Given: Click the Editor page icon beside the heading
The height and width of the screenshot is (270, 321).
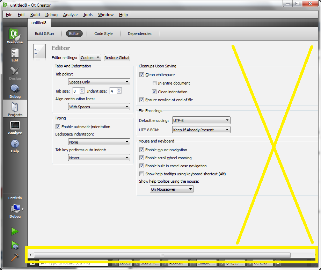Looking at the screenshot, I should tap(39, 52).
